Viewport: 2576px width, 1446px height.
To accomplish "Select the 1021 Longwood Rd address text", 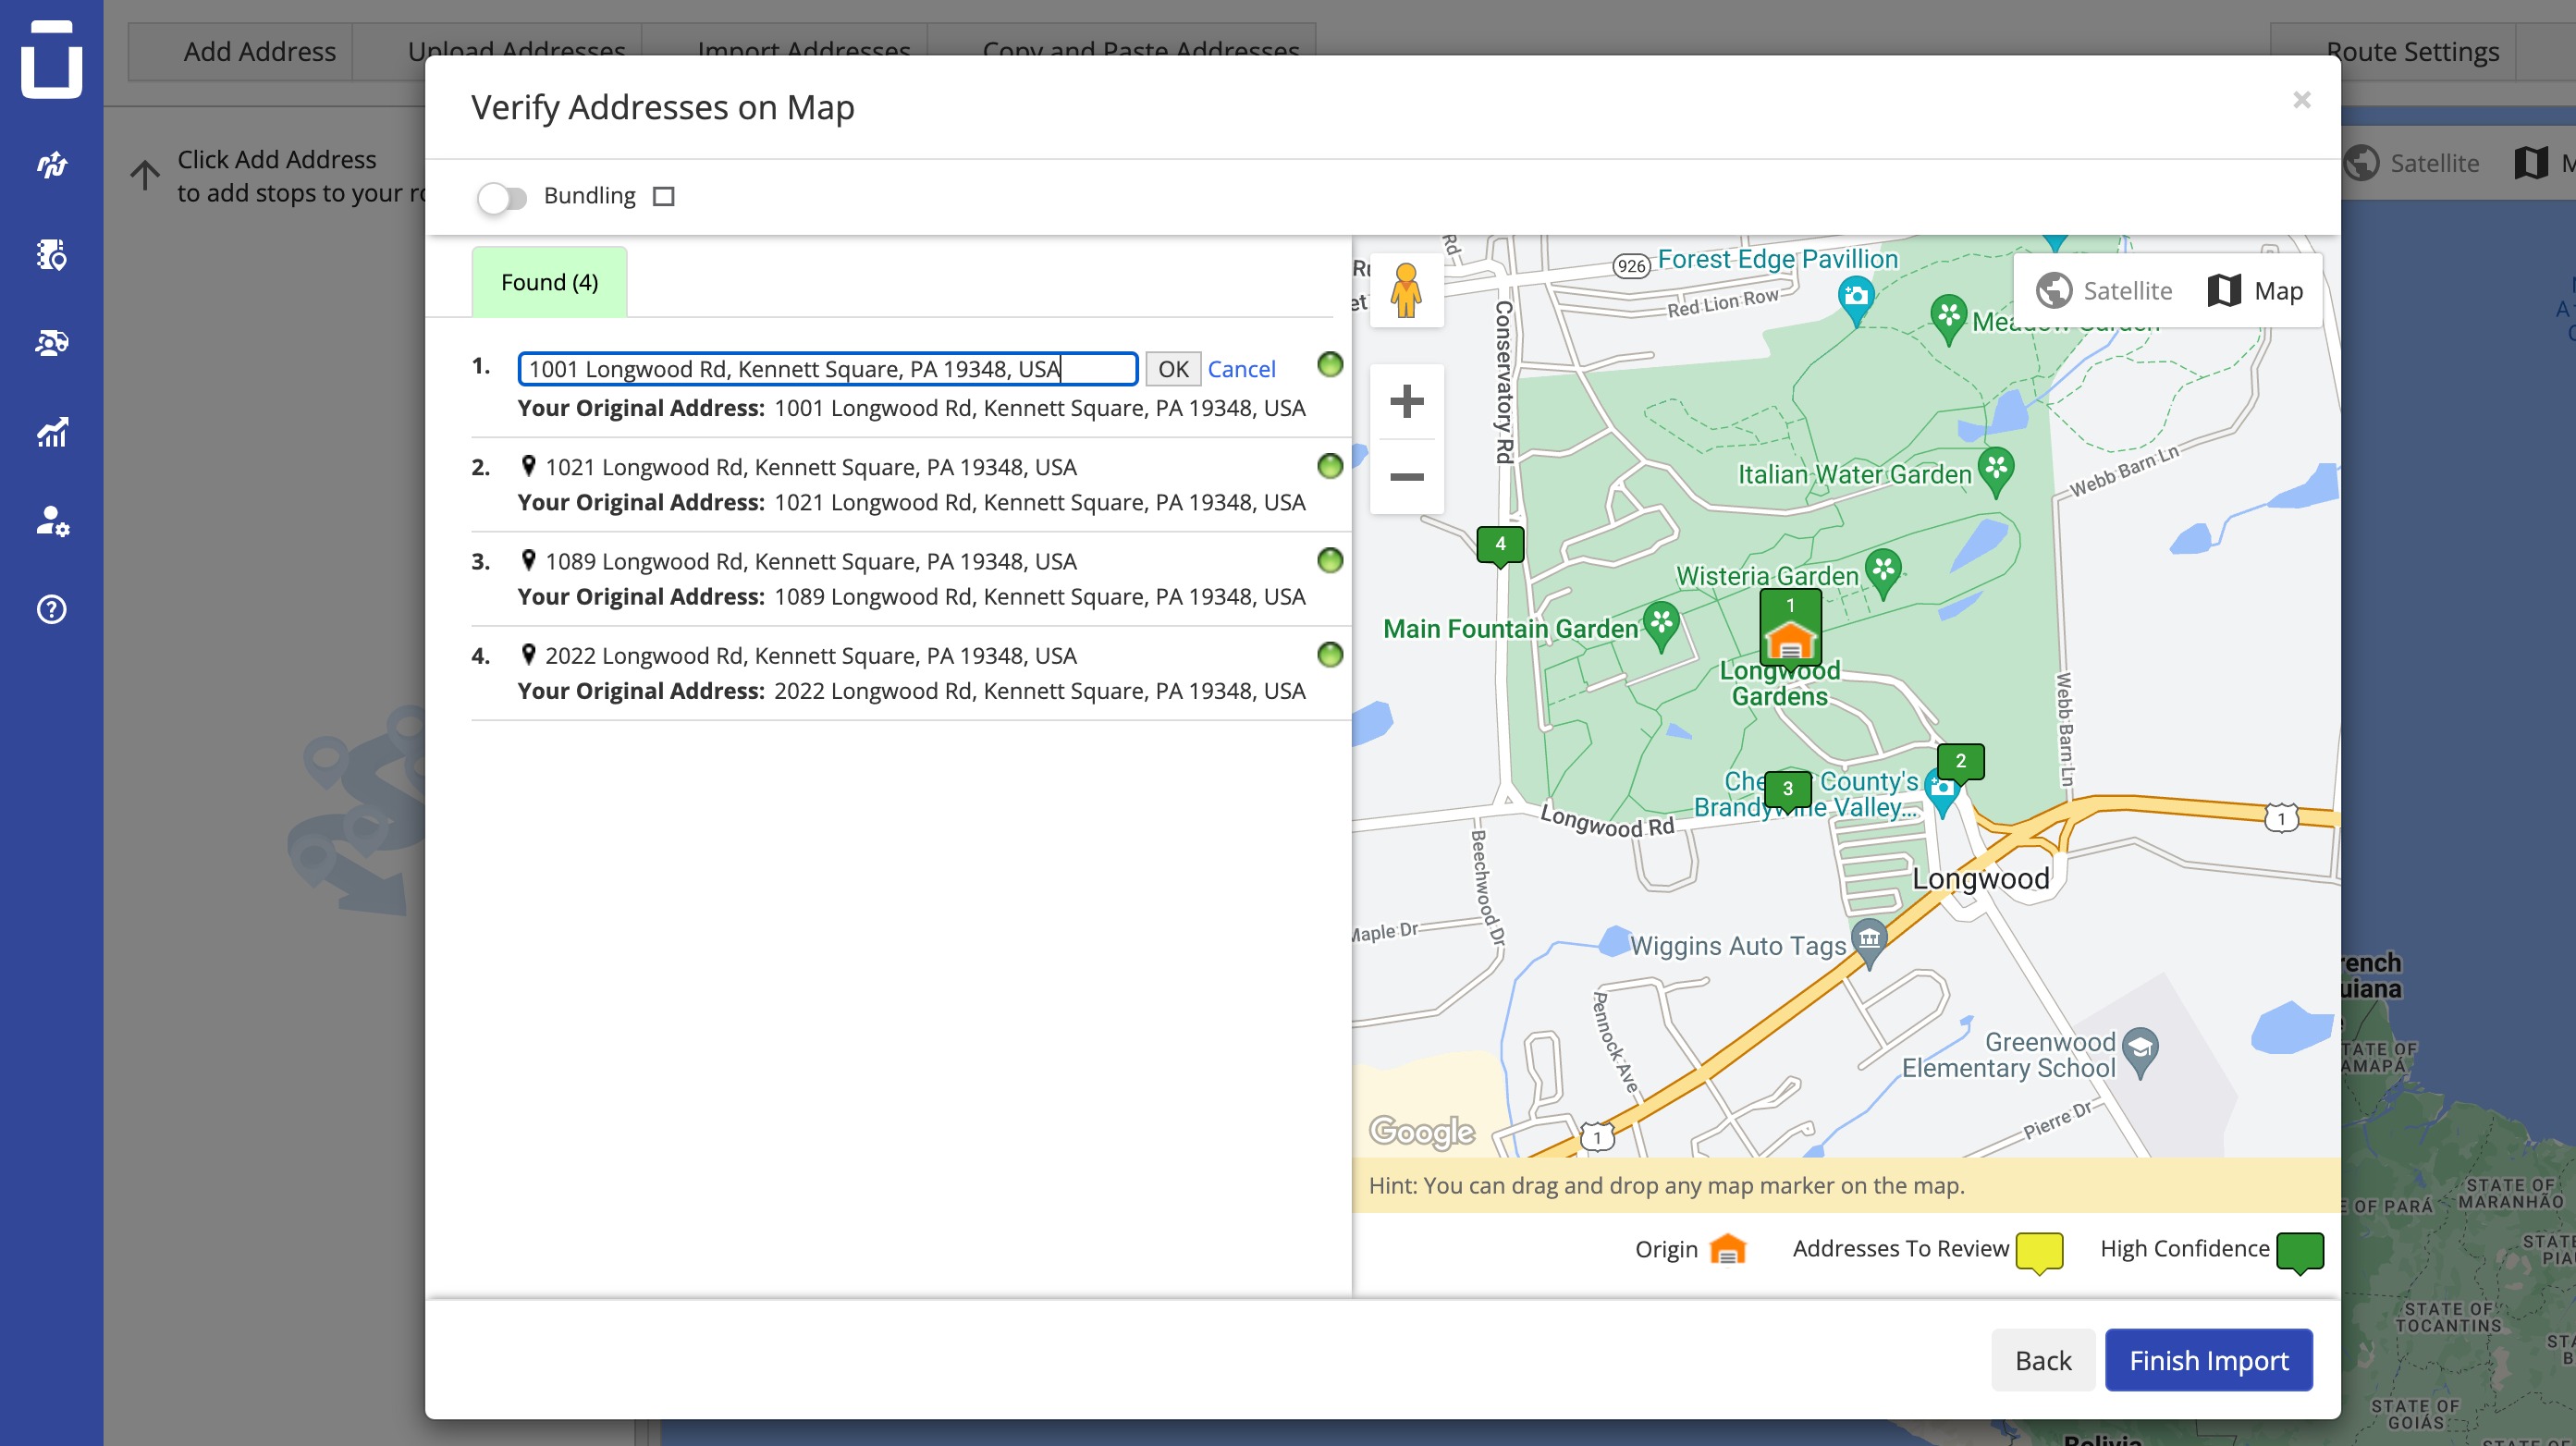I will pos(810,467).
